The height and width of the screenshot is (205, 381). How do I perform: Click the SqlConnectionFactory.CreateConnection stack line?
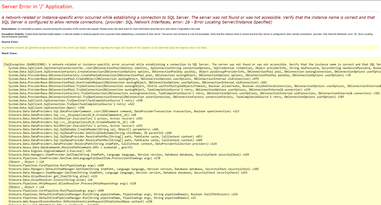coord(195,72)
